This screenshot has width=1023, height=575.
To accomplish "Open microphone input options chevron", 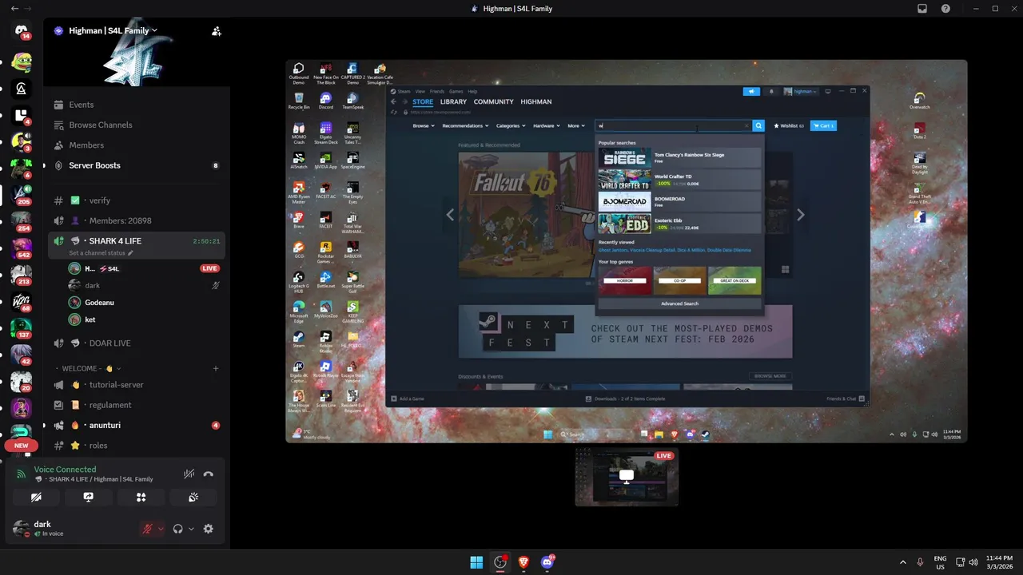I will 161,529.
